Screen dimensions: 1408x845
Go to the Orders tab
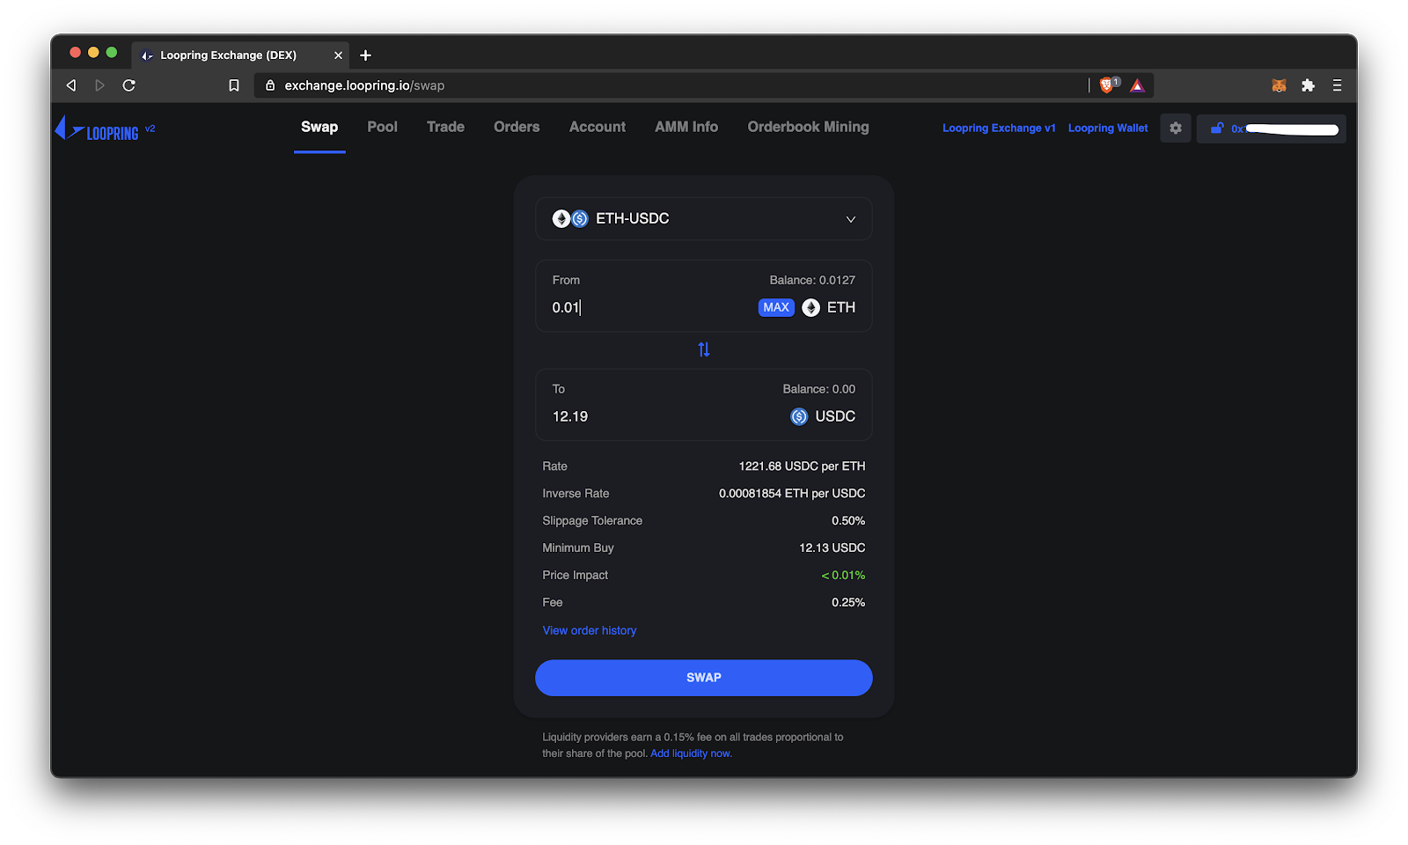click(x=517, y=127)
